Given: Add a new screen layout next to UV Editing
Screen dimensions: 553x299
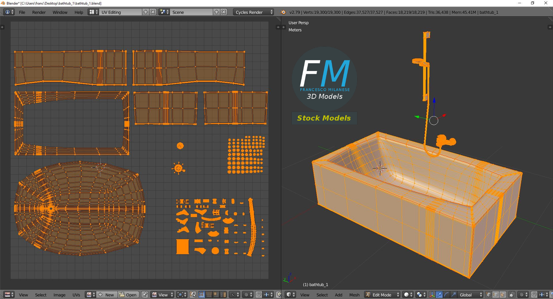Looking at the screenshot, I should tap(146, 12).
